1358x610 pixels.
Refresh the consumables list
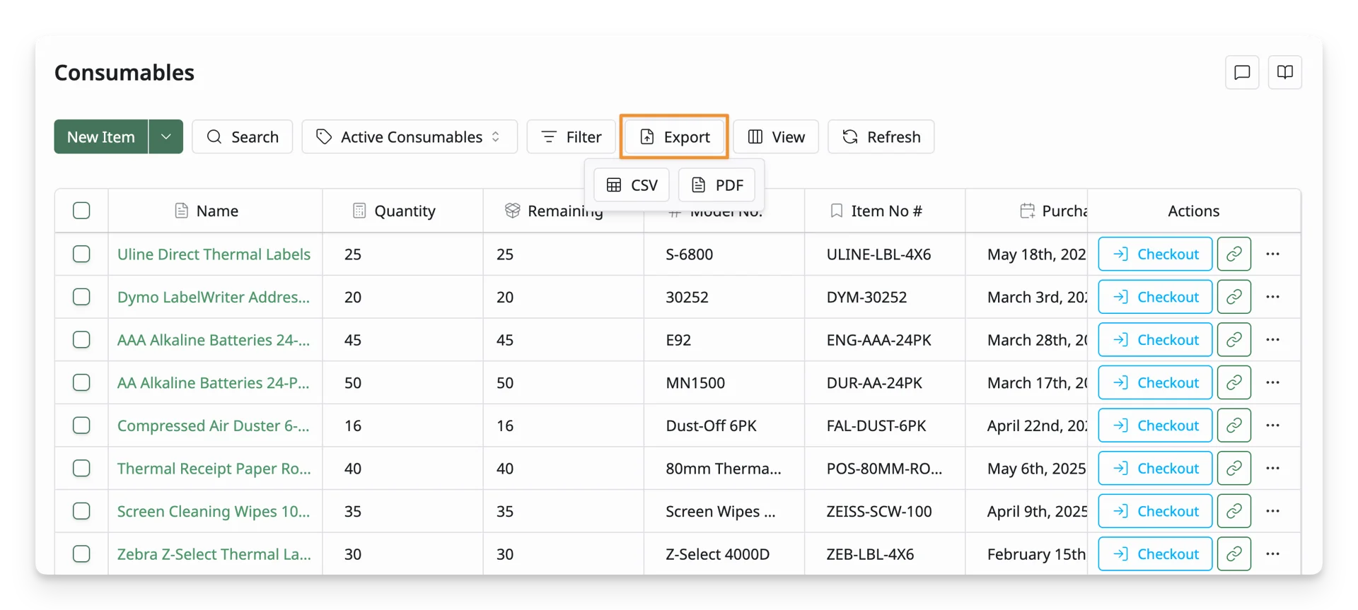click(x=881, y=136)
